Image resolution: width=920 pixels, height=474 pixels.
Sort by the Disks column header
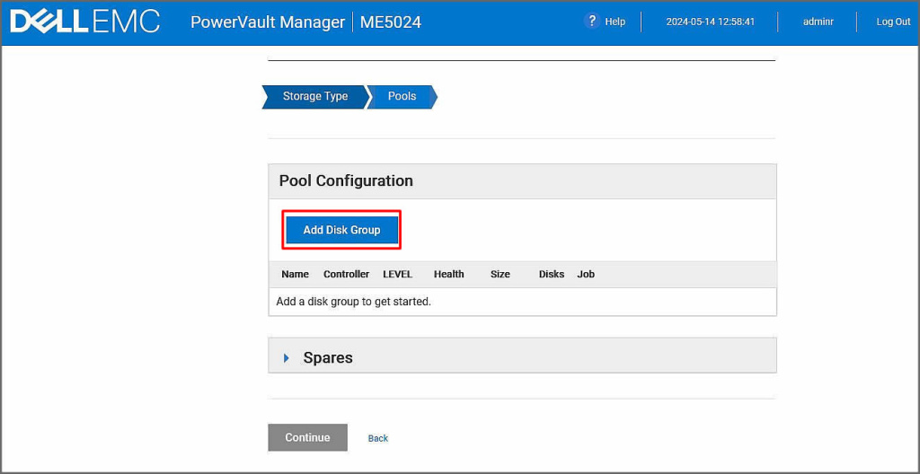click(551, 274)
